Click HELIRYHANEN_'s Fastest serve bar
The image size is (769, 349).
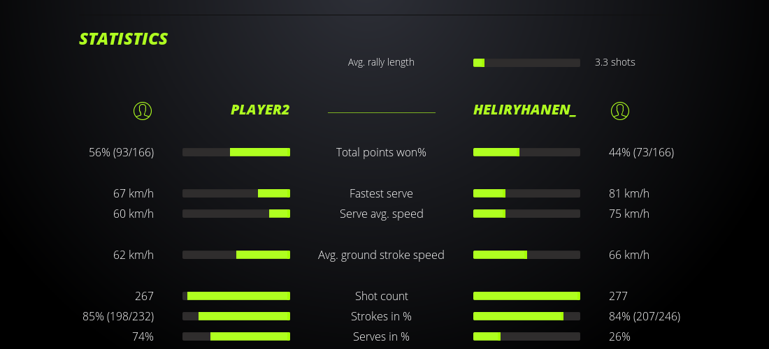pyautogui.click(x=526, y=193)
